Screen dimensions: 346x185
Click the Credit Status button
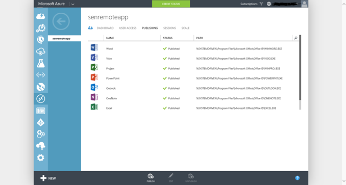pos(171,4)
